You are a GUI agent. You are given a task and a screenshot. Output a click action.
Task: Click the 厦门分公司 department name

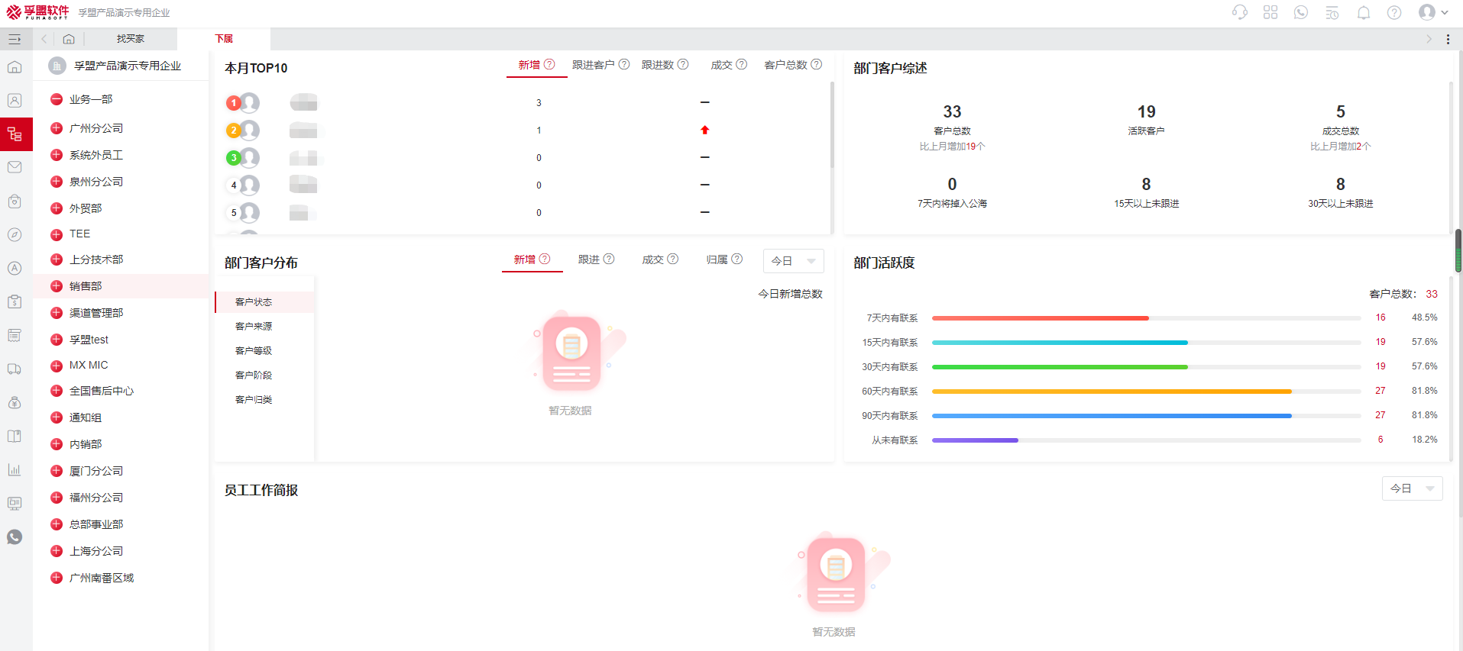[96, 471]
